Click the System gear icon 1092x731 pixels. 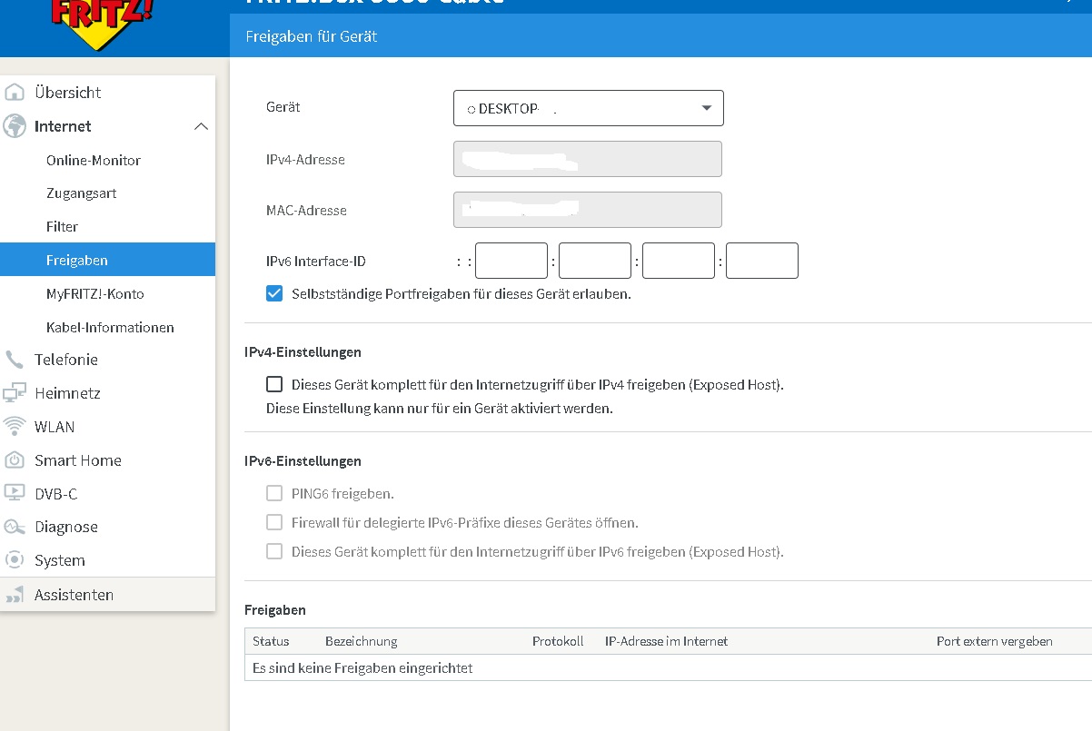[x=15, y=560]
